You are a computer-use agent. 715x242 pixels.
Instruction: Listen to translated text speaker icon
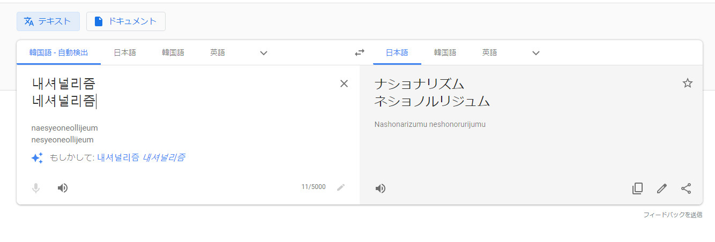381,188
